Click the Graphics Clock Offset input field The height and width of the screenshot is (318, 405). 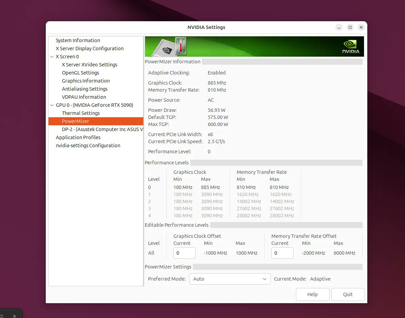coord(184,253)
